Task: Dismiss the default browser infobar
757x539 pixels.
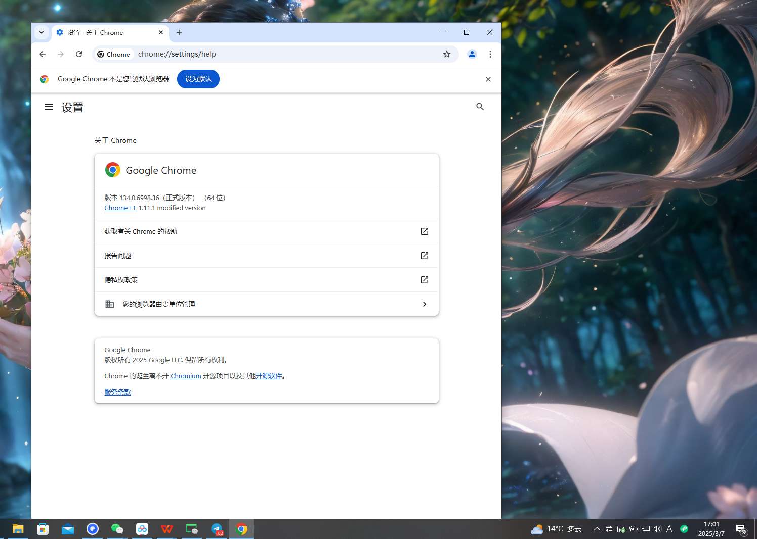Action: click(x=488, y=79)
